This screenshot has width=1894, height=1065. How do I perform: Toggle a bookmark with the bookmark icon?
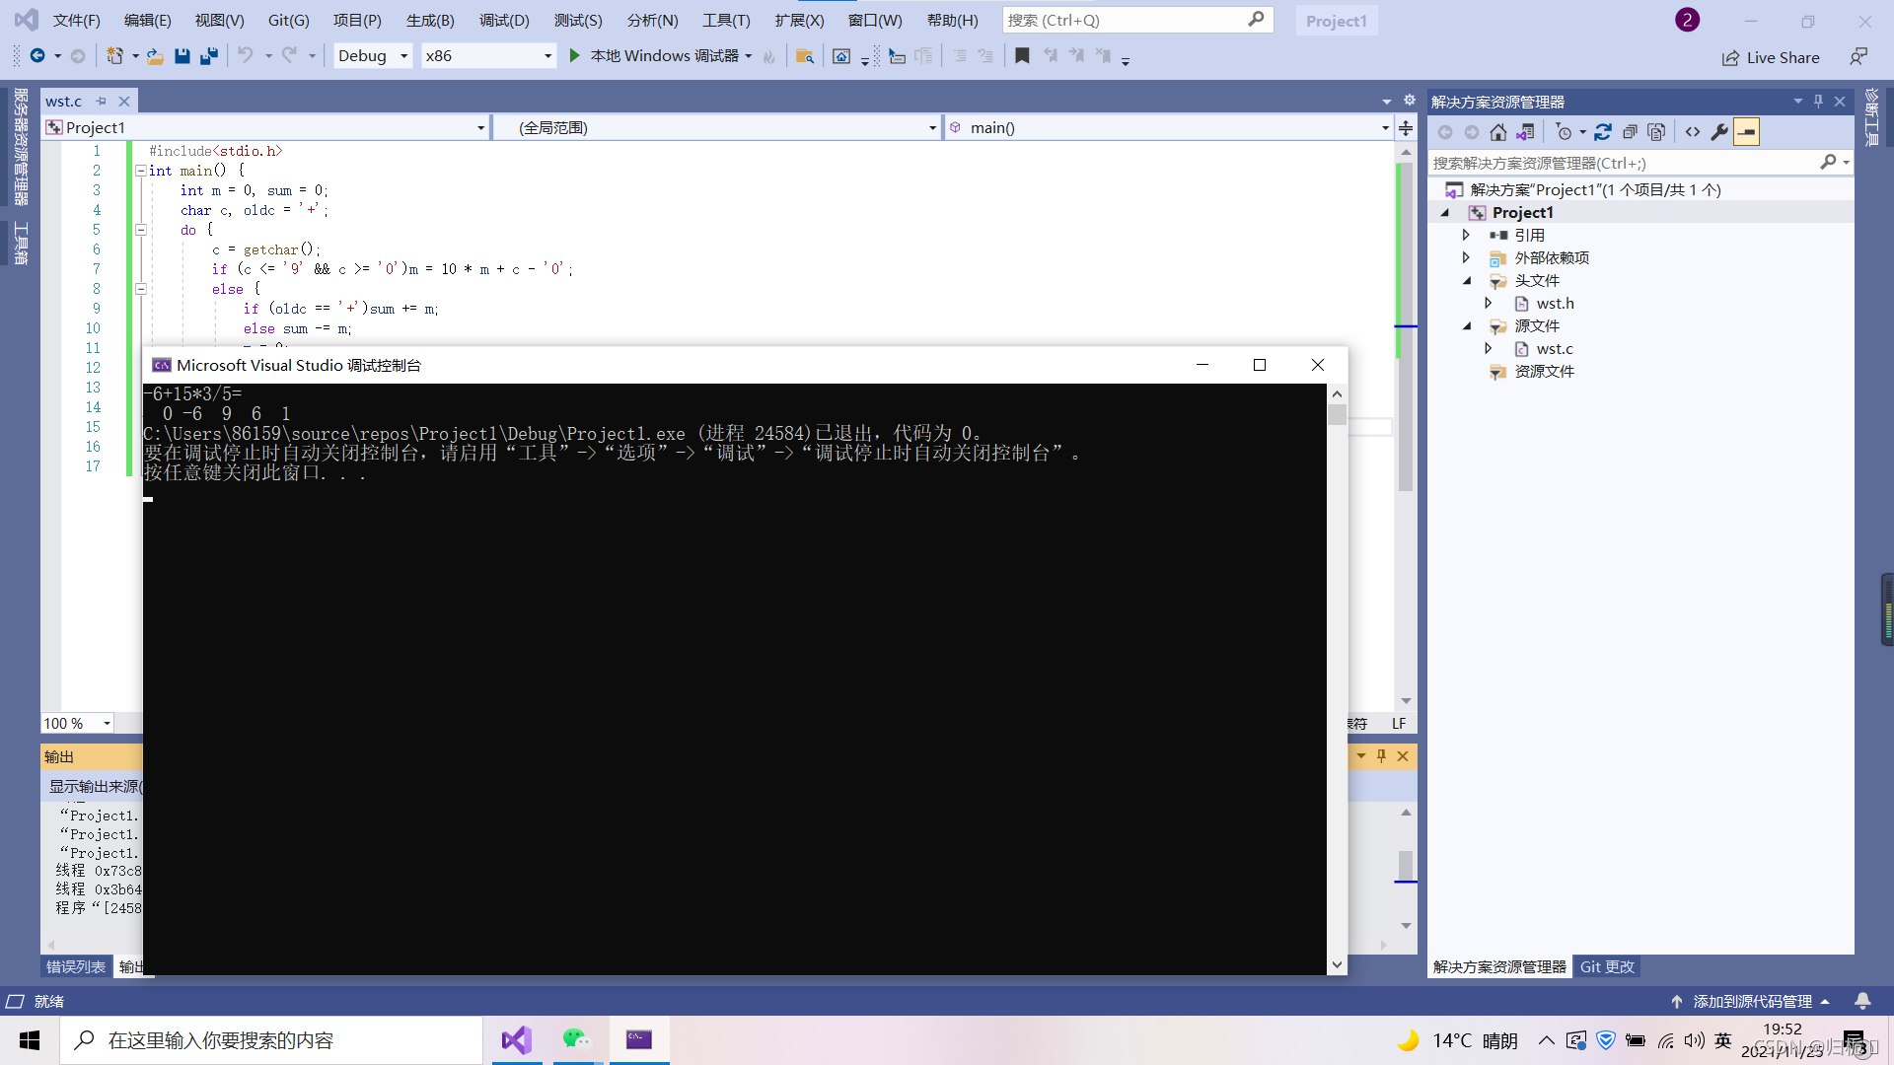point(1022,56)
